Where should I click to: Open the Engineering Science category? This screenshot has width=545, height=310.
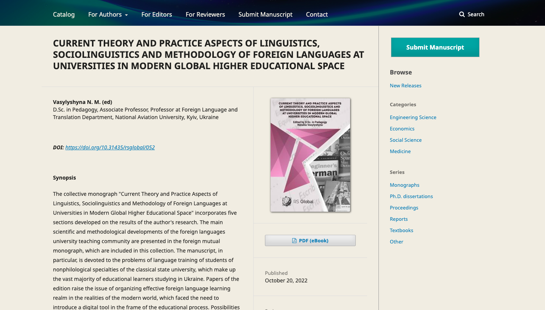tap(413, 117)
